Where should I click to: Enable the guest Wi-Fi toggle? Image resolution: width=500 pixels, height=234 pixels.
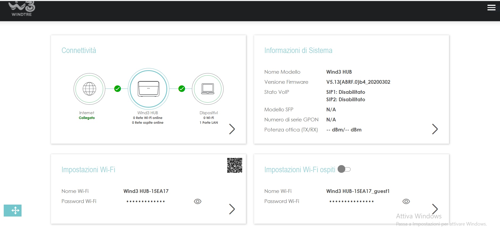344,169
